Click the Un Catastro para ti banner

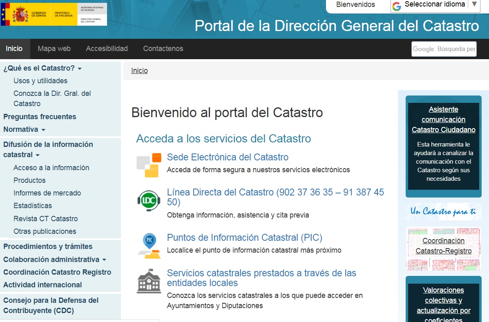[443, 211]
